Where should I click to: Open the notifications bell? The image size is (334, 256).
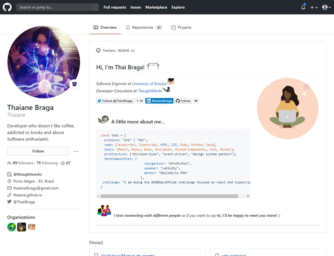pos(303,7)
